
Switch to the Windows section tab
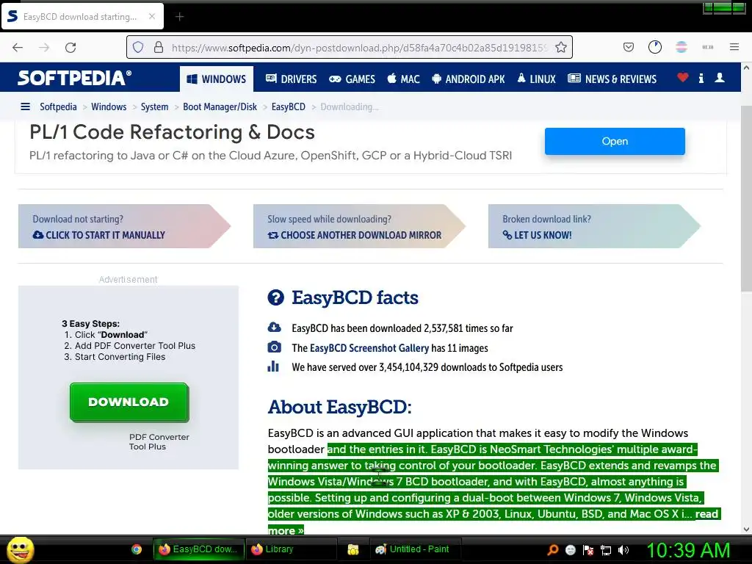point(217,79)
